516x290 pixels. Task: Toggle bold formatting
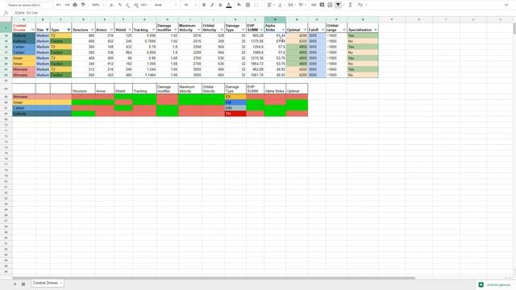(x=204, y=5)
